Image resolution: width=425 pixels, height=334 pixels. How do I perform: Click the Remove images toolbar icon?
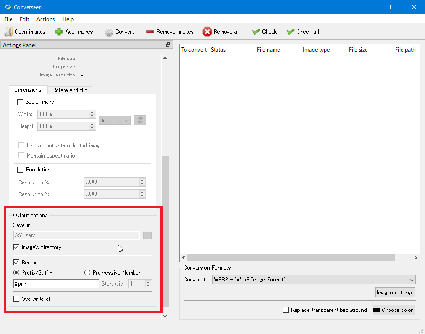[x=150, y=32]
